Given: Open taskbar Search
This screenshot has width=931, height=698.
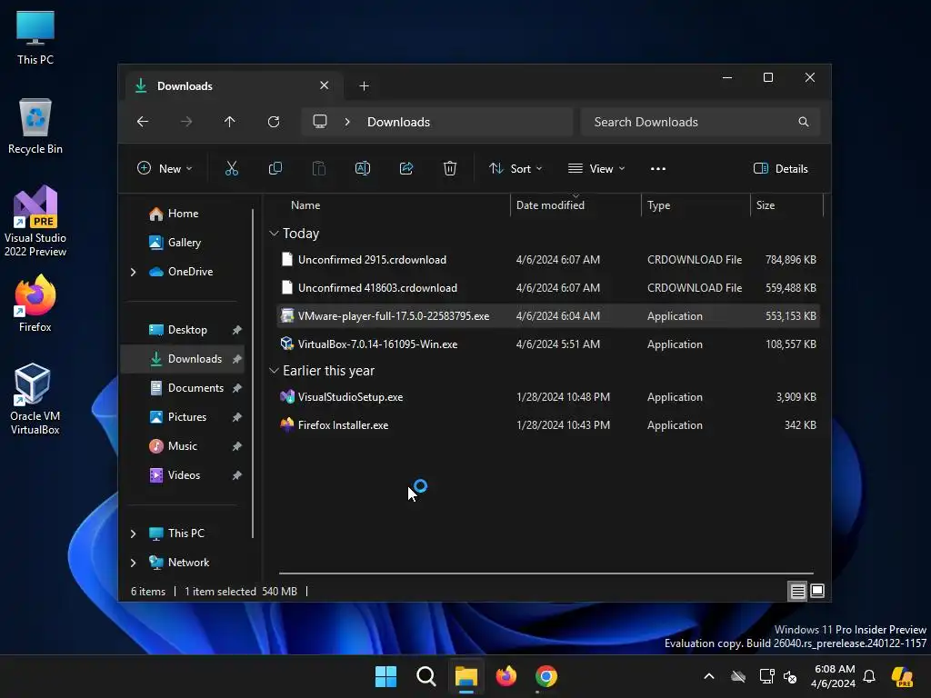Looking at the screenshot, I should (x=425, y=676).
